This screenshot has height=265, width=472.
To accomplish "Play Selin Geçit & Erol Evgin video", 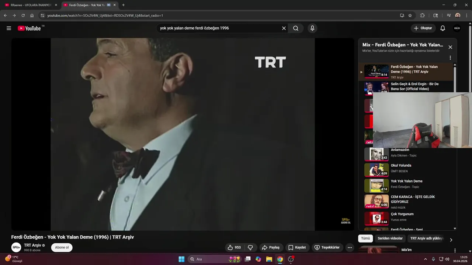I will tap(406, 88).
